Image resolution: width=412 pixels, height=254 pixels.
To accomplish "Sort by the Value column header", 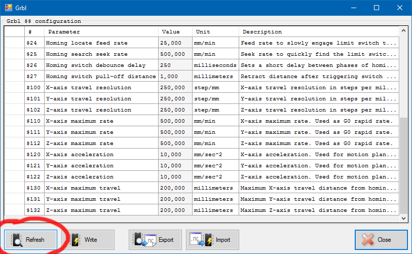I will tap(175, 32).
